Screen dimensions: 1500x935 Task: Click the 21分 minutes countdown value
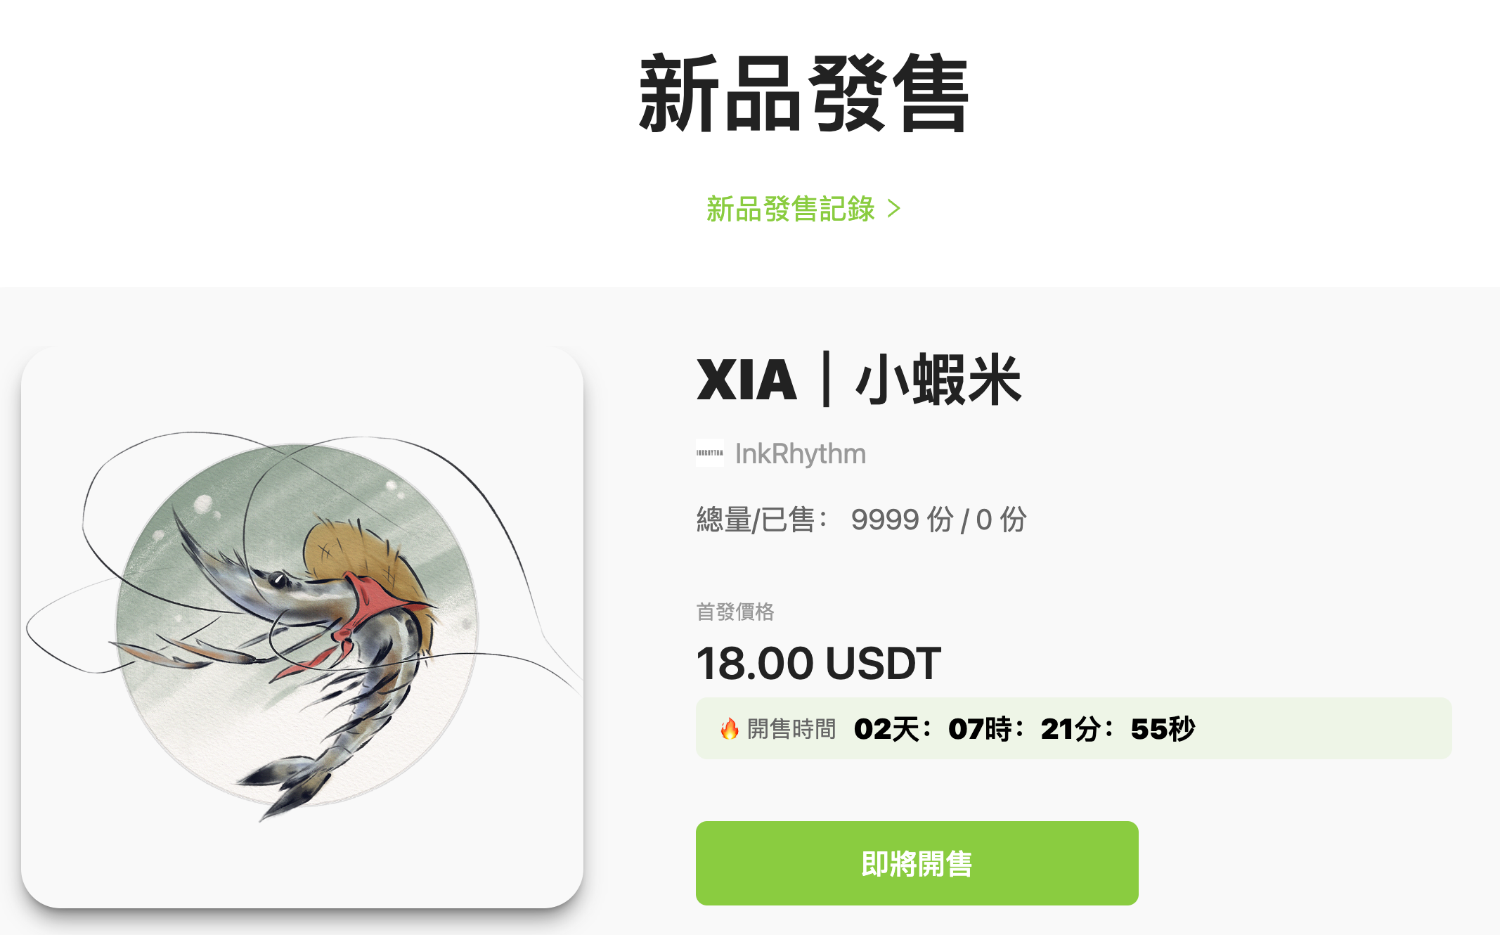pyautogui.click(x=1071, y=729)
